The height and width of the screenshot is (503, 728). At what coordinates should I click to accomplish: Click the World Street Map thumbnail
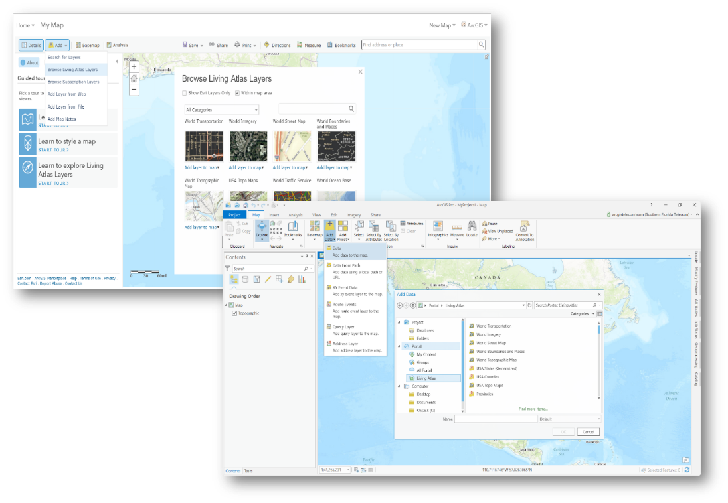[292, 147]
